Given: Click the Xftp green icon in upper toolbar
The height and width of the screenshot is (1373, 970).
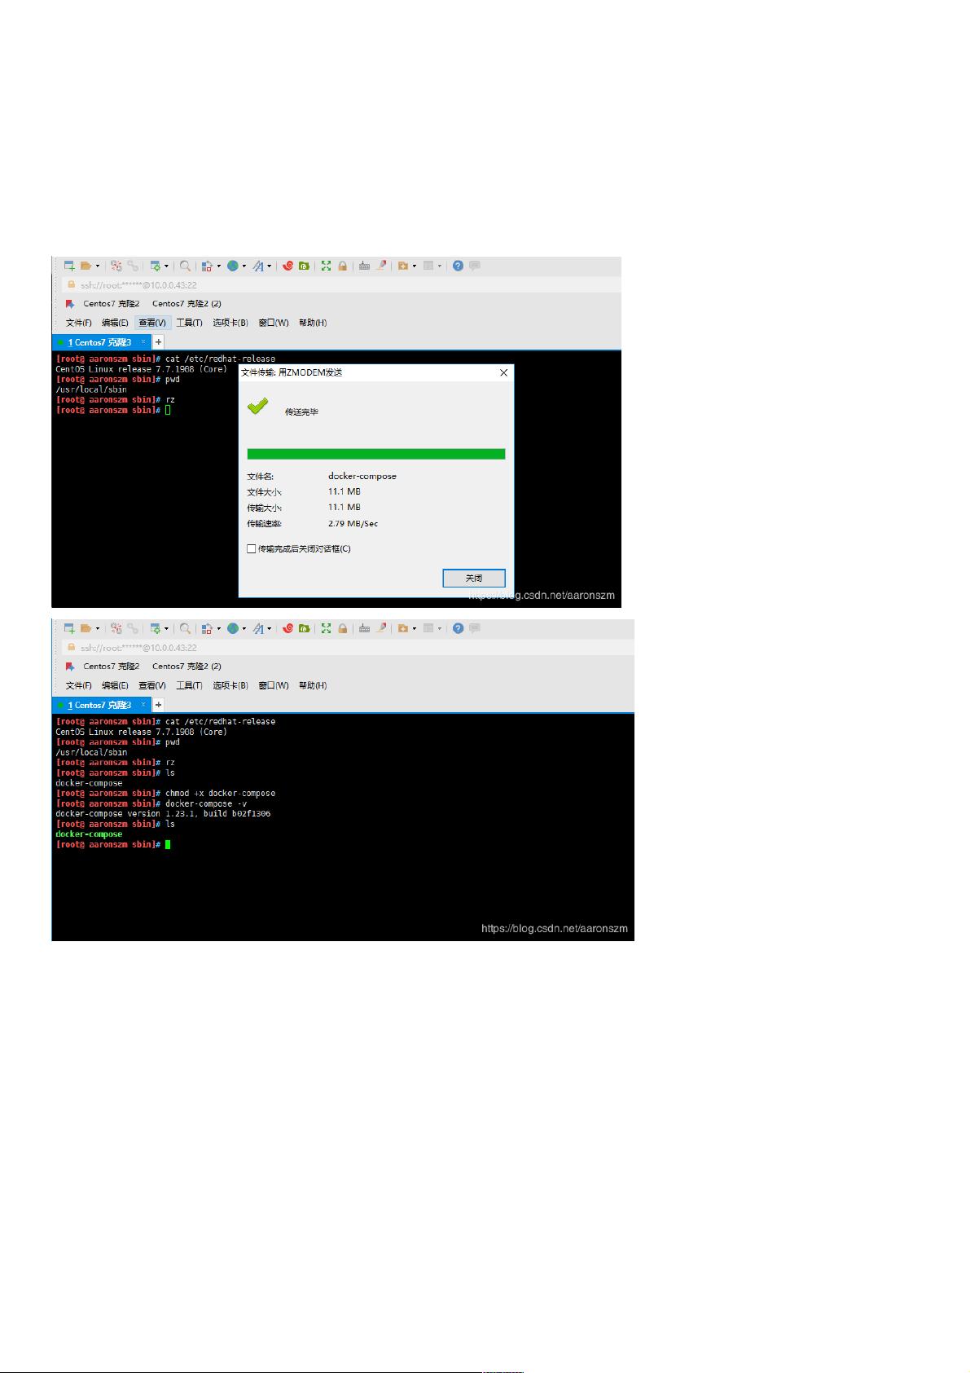Looking at the screenshot, I should pos(304,266).
